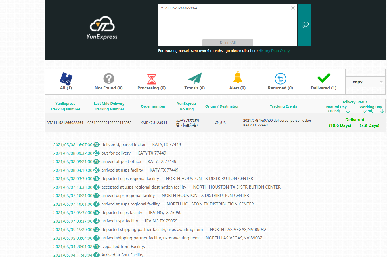Open the History Data Query link
The width and height of the screenshot is (387, 257).
[274, 51]
